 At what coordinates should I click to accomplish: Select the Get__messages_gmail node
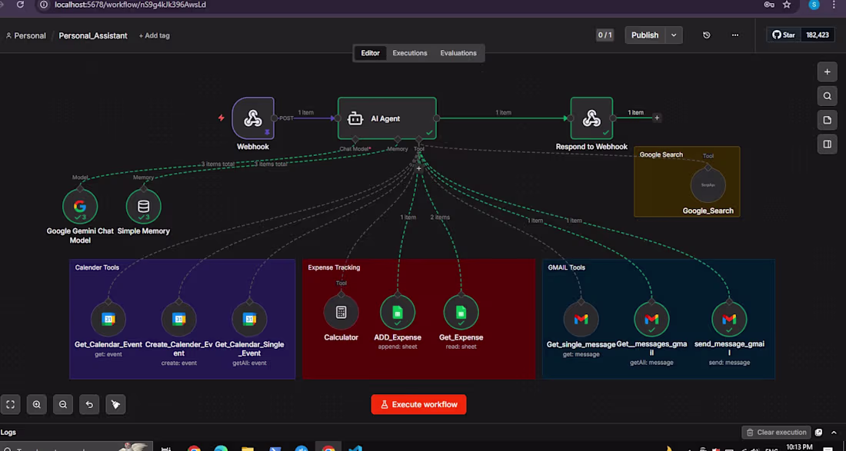click(651, 319)
